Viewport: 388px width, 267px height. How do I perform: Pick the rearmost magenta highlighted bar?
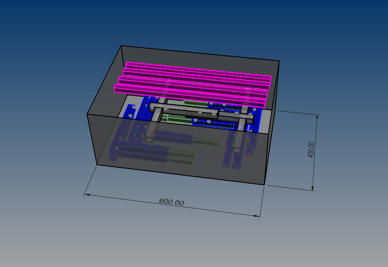[x=200, y=69]
